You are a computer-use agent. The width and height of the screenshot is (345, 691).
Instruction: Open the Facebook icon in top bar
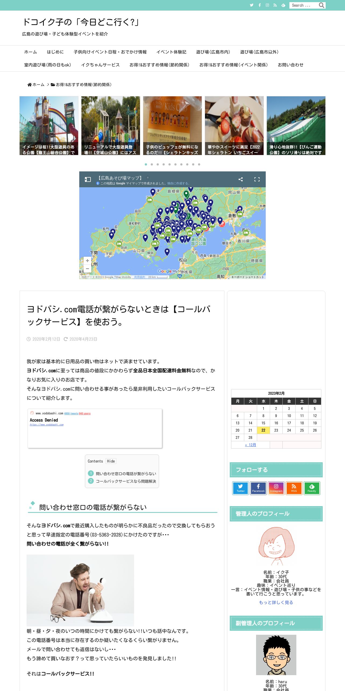260,5
